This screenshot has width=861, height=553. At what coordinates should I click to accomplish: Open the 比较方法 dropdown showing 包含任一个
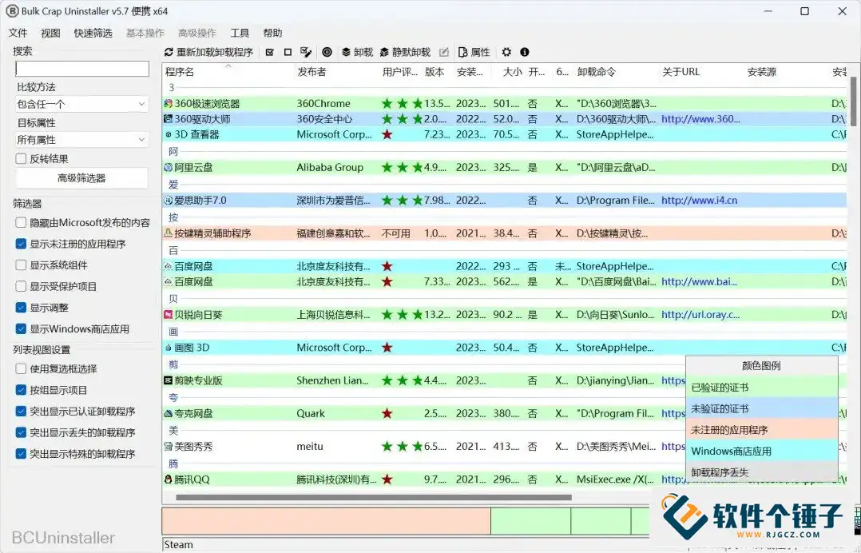pyautogui.click(x=81, y=104)
